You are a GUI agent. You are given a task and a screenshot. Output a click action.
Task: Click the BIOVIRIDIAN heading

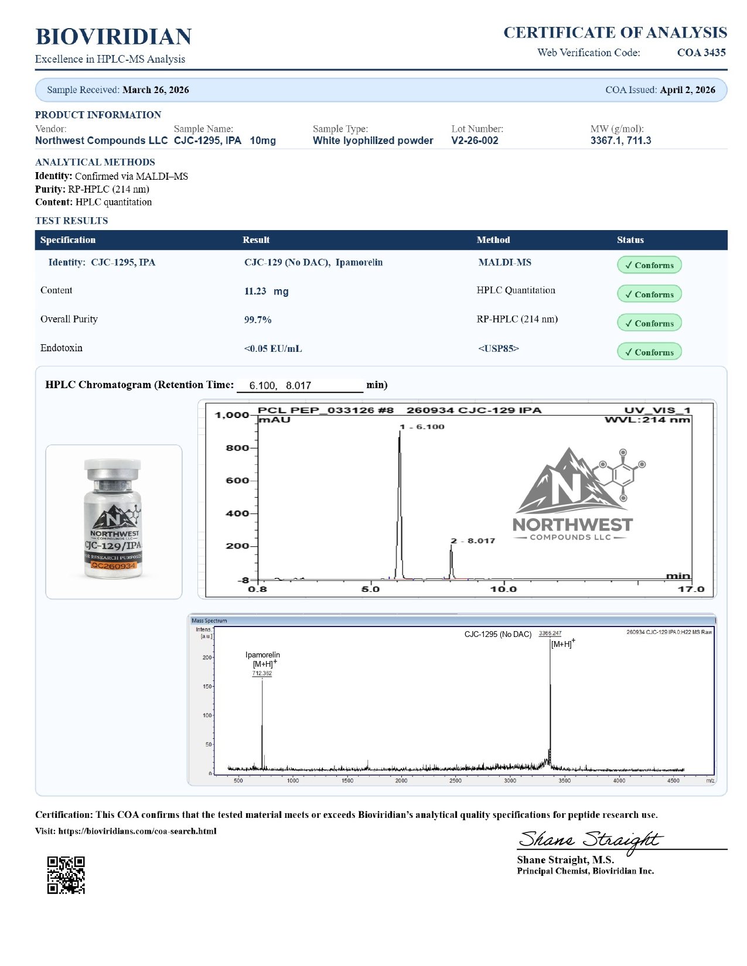coord(114,36)
